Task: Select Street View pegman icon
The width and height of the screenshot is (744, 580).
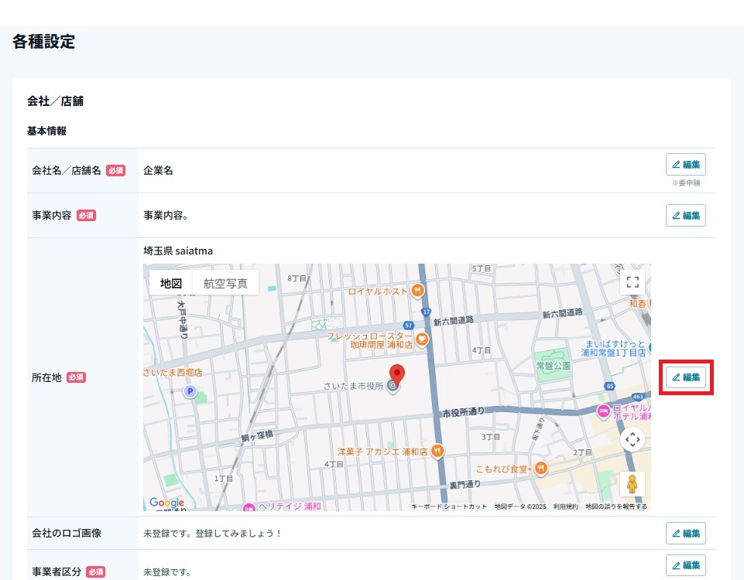Action: click(633, 484)
